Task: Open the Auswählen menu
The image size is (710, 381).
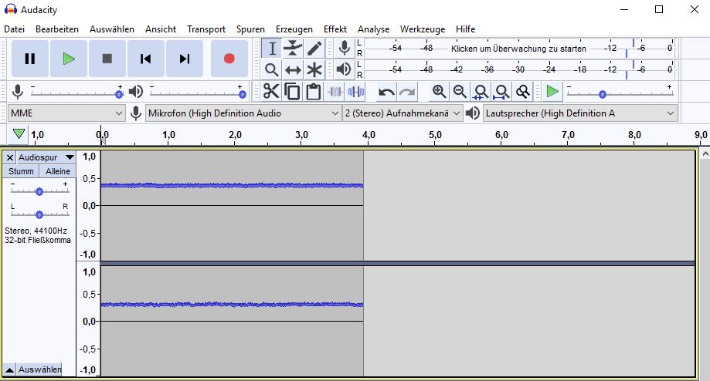Action: pos(112,29)
